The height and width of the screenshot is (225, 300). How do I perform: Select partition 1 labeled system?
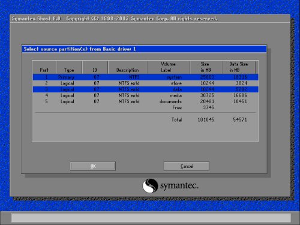(x=146, y=77)
